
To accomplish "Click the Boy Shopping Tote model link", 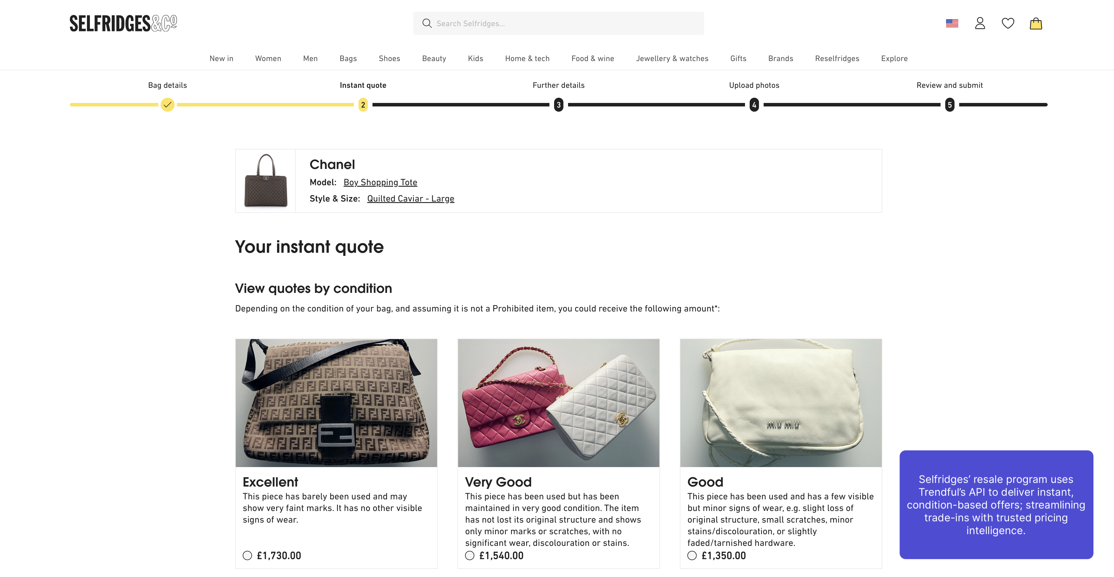I will [x=380, y=182].
